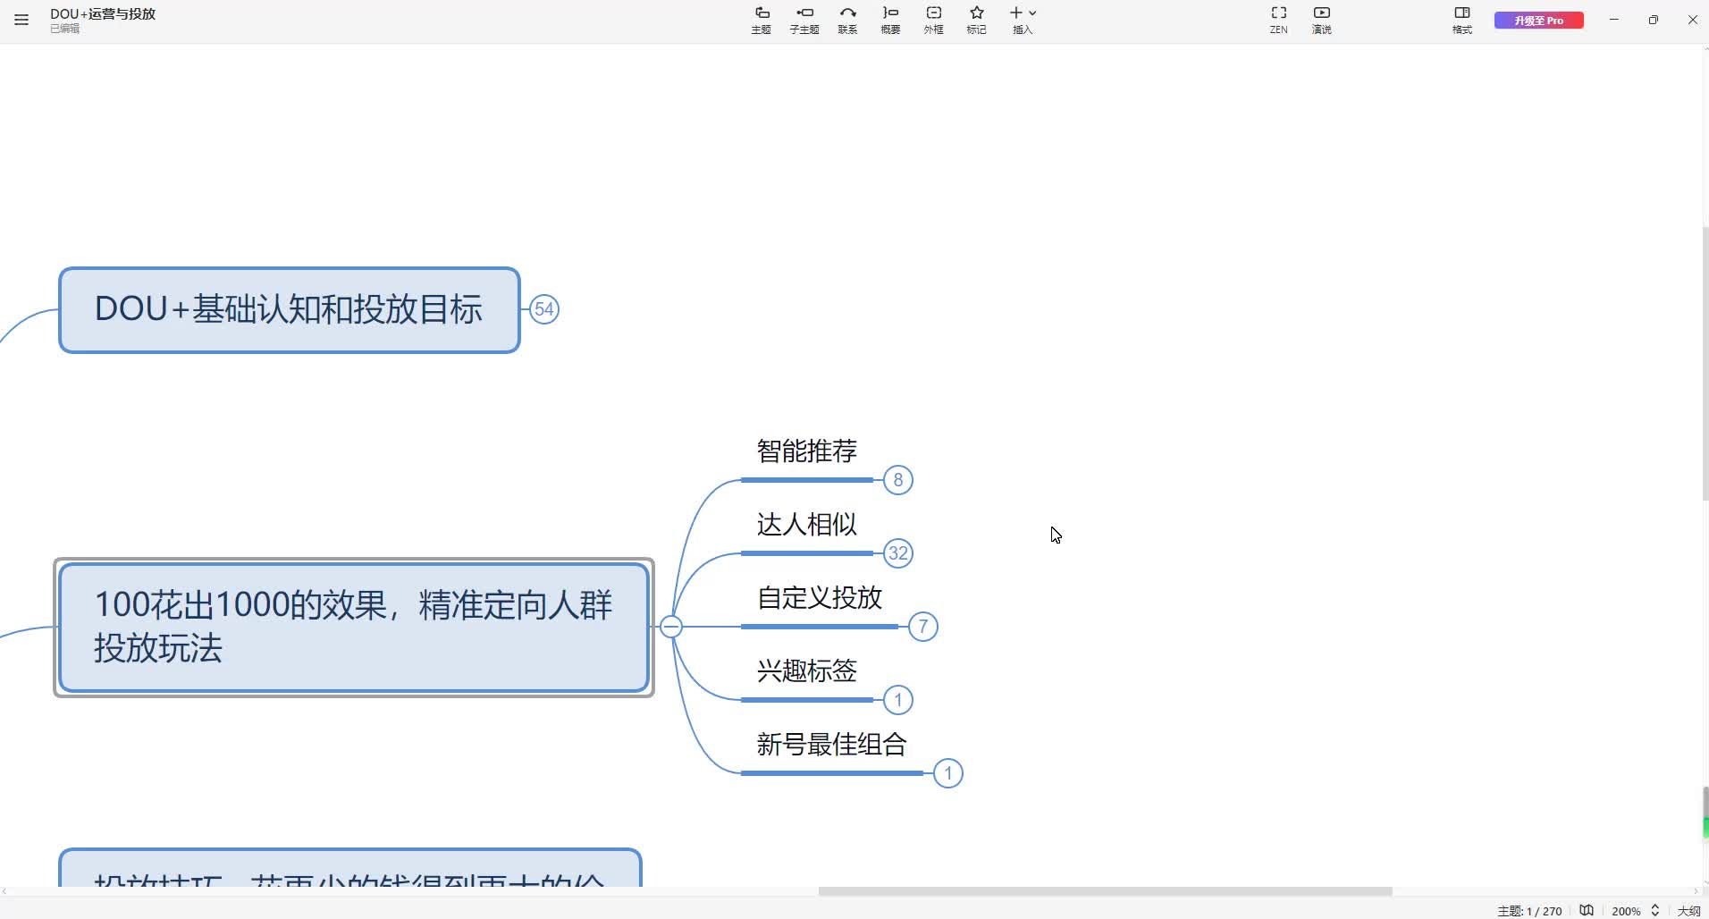Add a summary (概要)
The width and height of the screenshot is (1709, 919).
(890, 20)
